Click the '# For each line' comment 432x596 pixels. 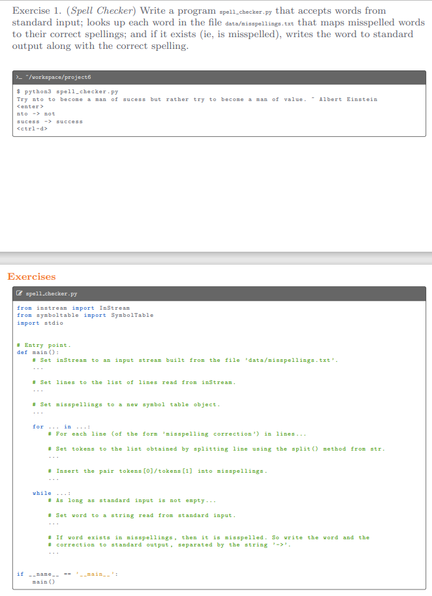coord(177,434)
